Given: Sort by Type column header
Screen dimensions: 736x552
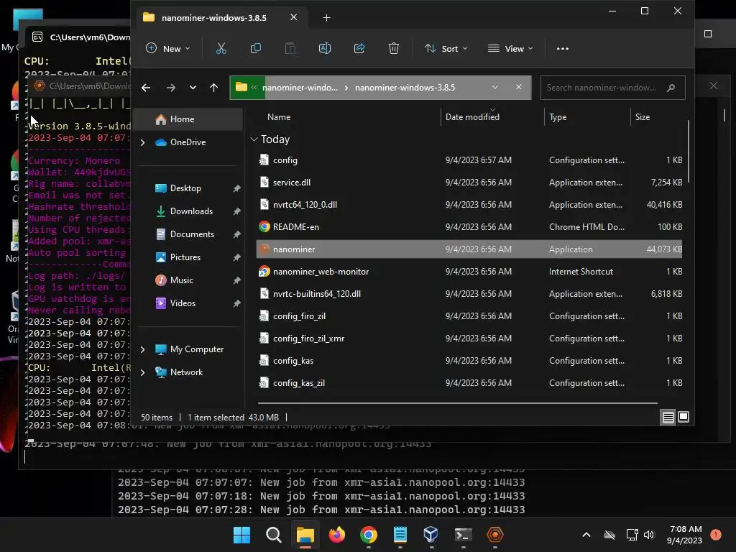Looking at the screenshot, I should 558,117.
